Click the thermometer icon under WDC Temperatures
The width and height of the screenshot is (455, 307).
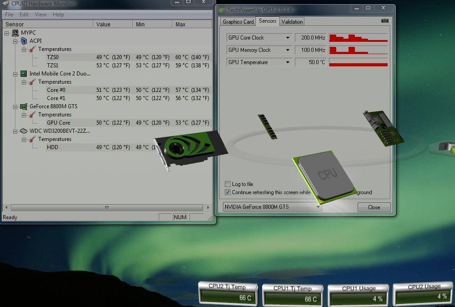tap(32, 139)
